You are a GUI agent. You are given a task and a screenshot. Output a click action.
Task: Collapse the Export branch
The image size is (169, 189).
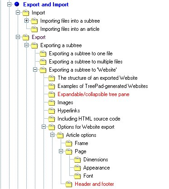[x=18, y=37]
